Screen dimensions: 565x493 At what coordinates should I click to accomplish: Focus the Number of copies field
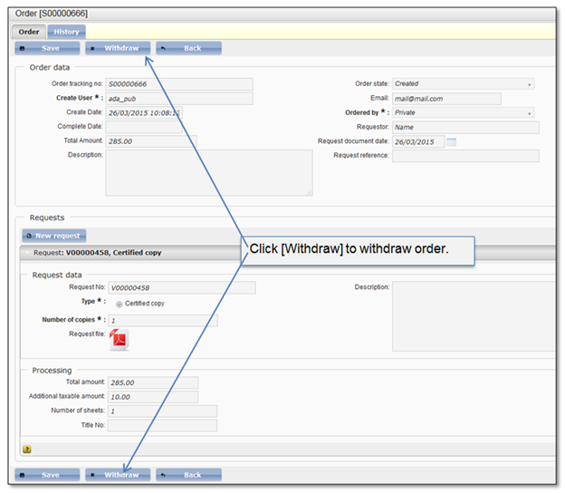161,320
